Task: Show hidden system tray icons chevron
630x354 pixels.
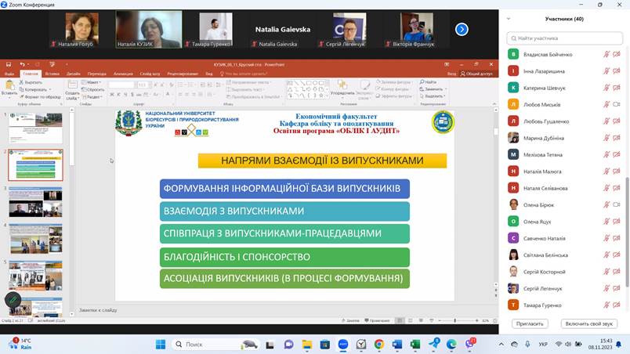Action: point(501,345)
